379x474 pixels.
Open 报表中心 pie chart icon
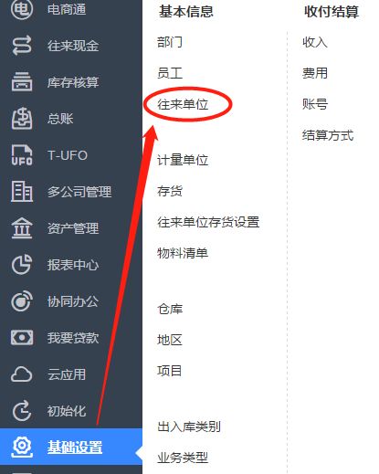tap(22, 265)
